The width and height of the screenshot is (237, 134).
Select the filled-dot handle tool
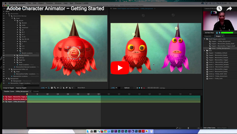pyautogui.click(x=58, y=88)
